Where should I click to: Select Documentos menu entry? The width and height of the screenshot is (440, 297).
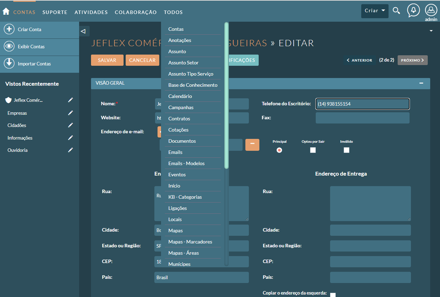click(193, 141)
